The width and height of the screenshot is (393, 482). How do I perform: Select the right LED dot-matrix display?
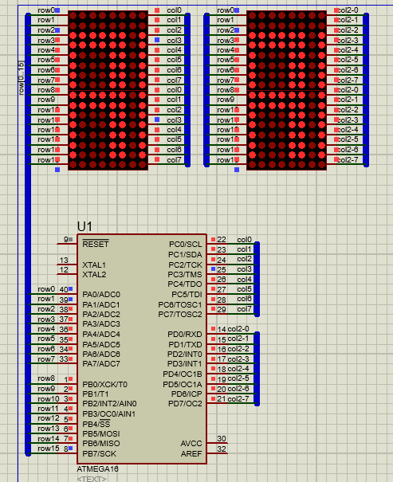tap(287, 90)
